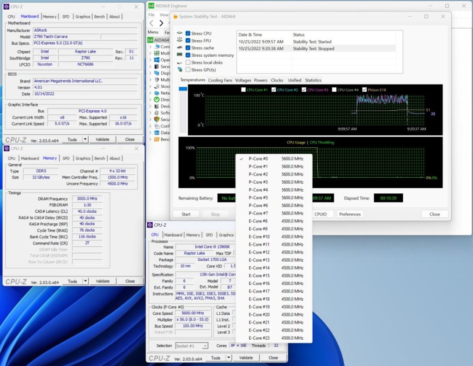Select the Operating System Windows icon item
473x366 pixels.
point(157,60)
